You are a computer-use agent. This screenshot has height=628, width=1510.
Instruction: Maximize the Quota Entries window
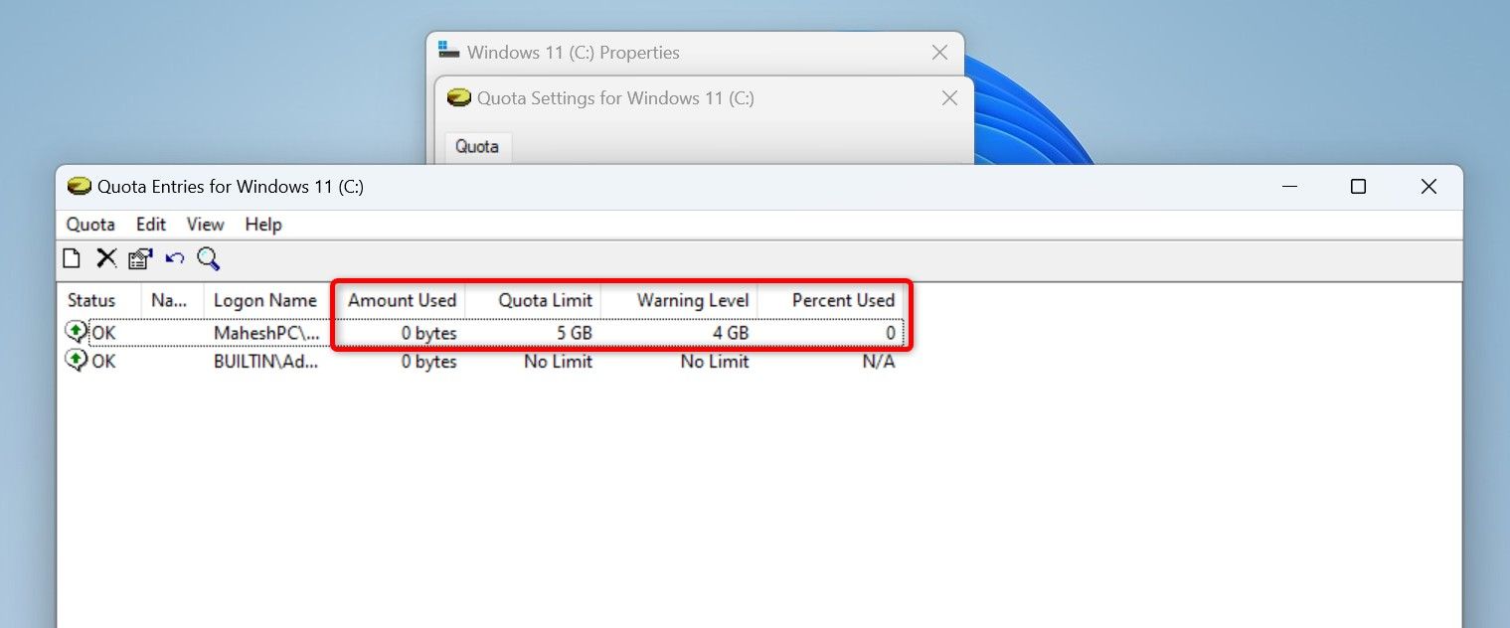pos(1358,186)
